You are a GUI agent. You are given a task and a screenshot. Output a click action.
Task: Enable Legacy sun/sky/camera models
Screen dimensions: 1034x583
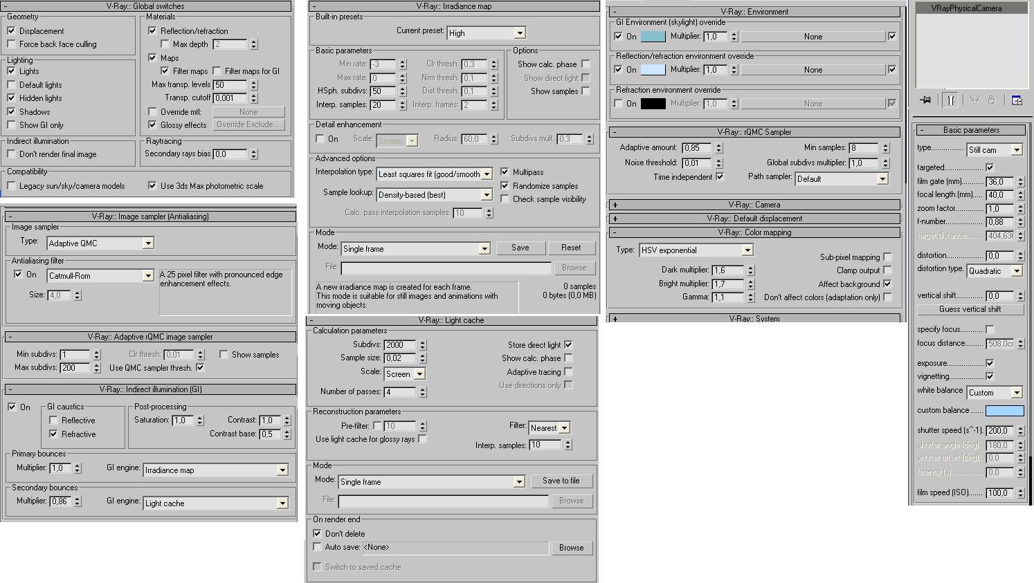11,186
